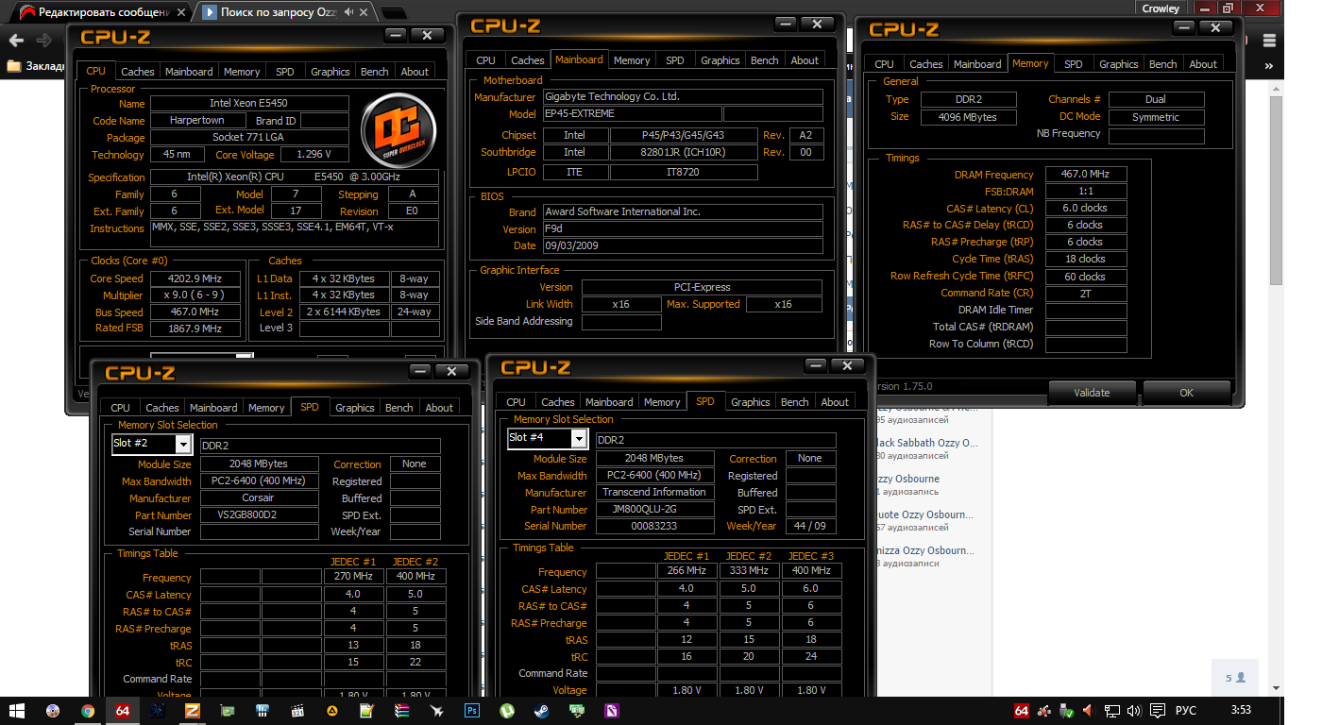Open the Закладки bookmarks folder
The image size is (1322, 725).
(x=35, y=66)
